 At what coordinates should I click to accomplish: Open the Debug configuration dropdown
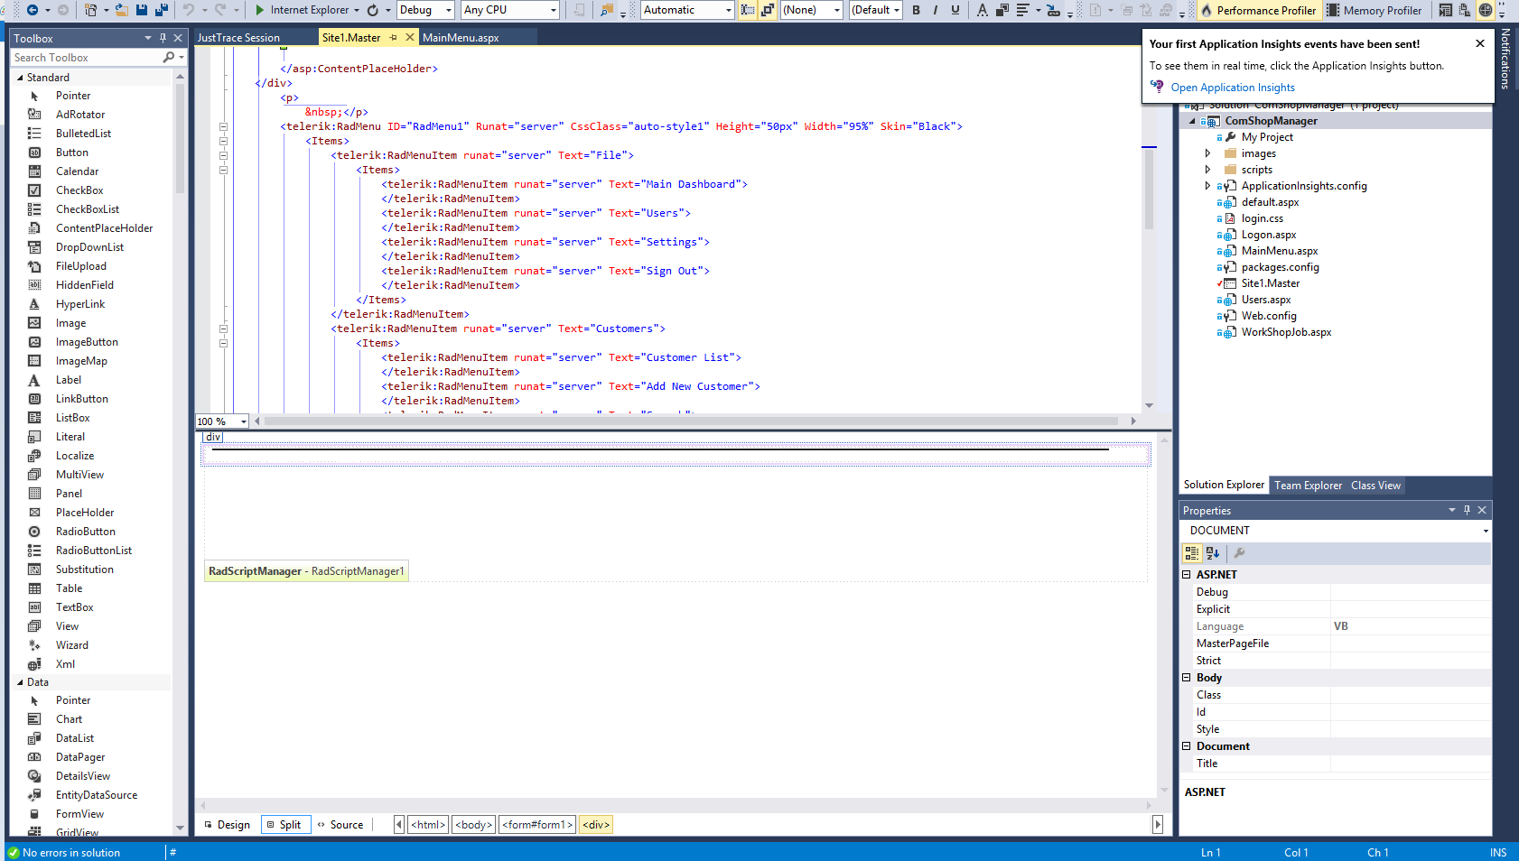tap(425, 10)
